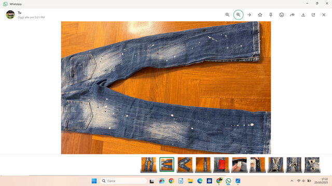
Task: Click the WhatsApp title bar logo
Action: pyautogui.click(x=5, y=4)
